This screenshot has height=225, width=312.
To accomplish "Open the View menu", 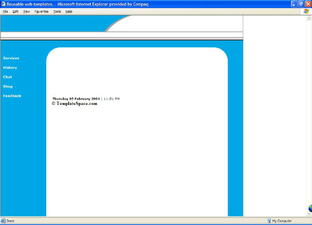I will point(26,11).
